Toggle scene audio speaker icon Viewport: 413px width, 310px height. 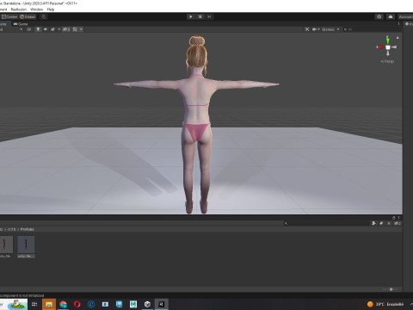46,29
